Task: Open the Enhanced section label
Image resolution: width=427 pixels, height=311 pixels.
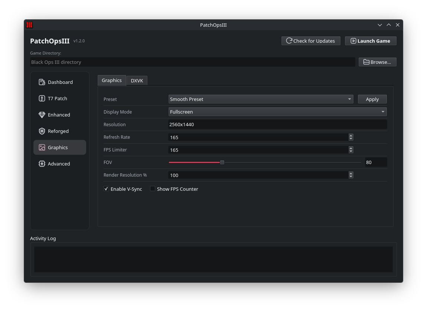Action: click(59, 115)
